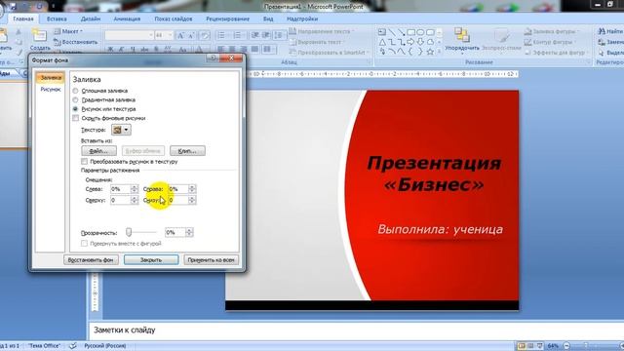Open the Slide Show (Показ слайдов) tab
624x351 pixels.
(174, 19)
